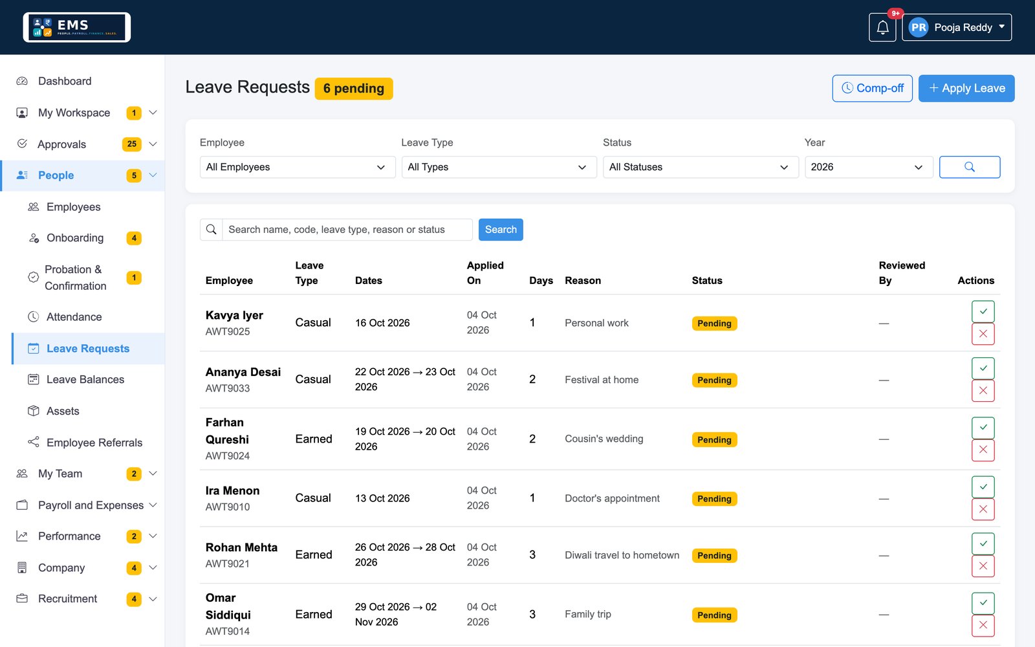
Task: Open the Pooja Reddy user menu
Action: [x=957, y=27]
